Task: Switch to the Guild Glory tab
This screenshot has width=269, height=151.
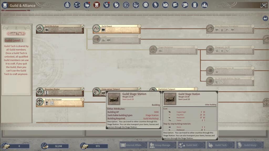Action: click(250, 145)
